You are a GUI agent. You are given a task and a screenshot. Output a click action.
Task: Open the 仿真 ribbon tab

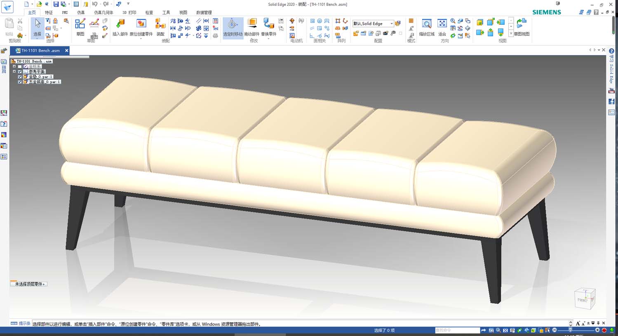[x=81, y=12]
